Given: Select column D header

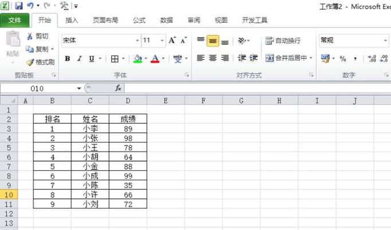Looking at the screenshot, I should 128,100.
